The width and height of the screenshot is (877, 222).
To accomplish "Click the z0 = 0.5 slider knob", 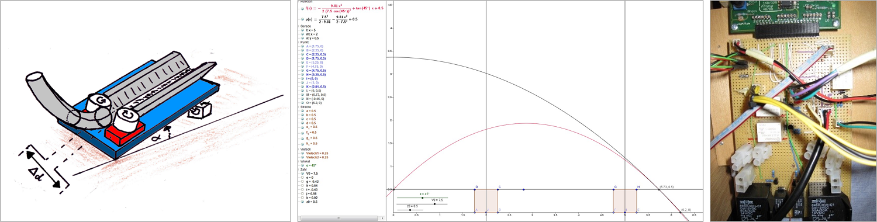I will click(x=410, y=210).
